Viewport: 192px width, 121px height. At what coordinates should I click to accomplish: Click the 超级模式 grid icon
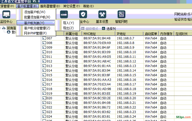tap(83, 29)
